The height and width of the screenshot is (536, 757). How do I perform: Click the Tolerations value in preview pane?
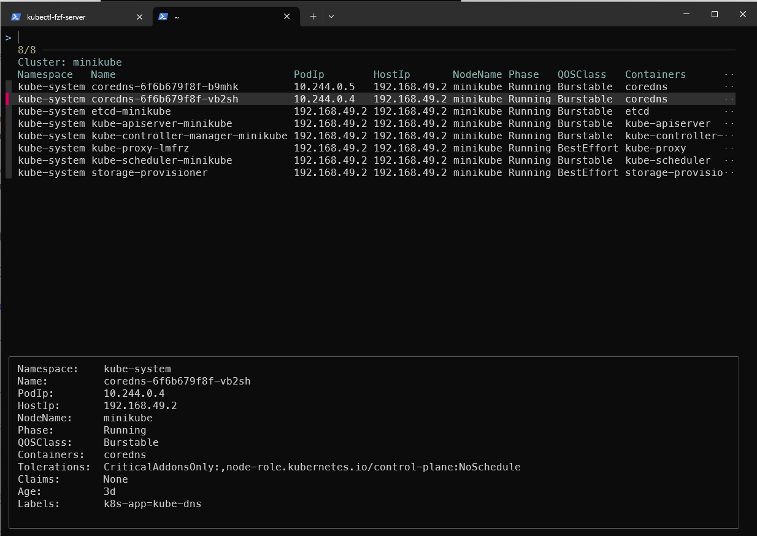[x=312, y=467]
